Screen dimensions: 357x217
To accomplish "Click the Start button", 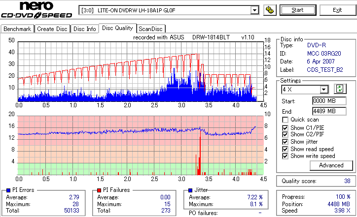I will 298,10.
